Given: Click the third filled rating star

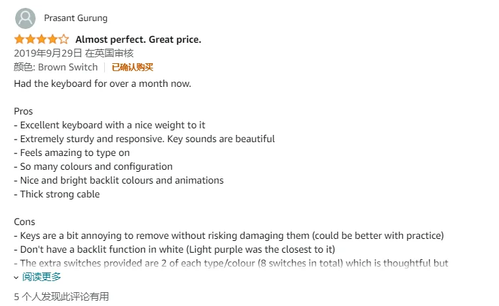Looking at the screenshot, I should click(x=41, y=39).
